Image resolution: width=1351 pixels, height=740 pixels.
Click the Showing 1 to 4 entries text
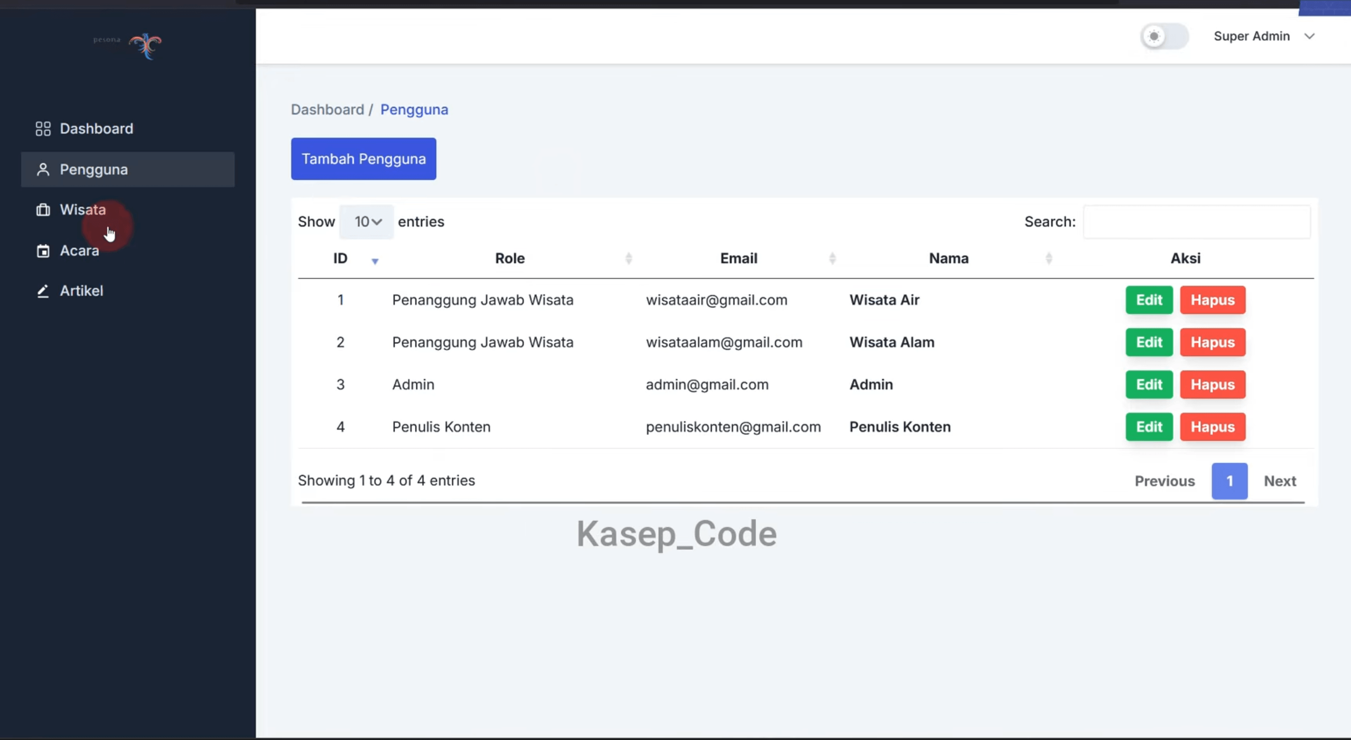[x=386, y=481]
